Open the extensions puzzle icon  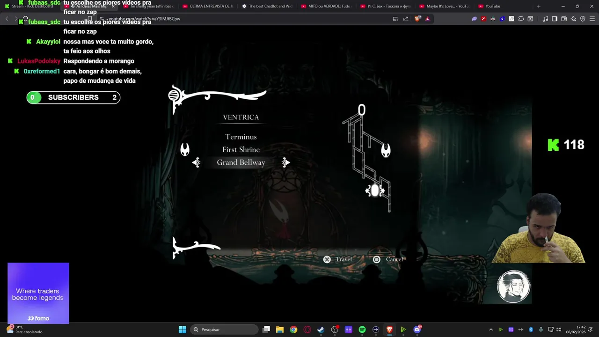pos(521,19)
